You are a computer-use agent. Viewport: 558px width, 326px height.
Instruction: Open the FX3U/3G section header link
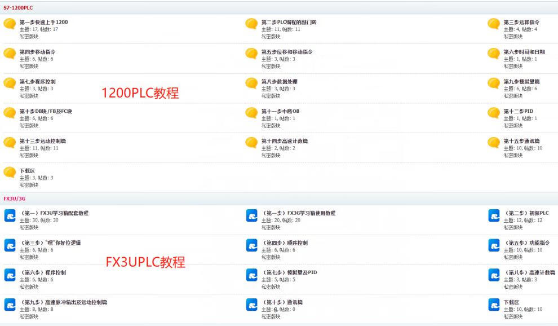coord(14,199)
